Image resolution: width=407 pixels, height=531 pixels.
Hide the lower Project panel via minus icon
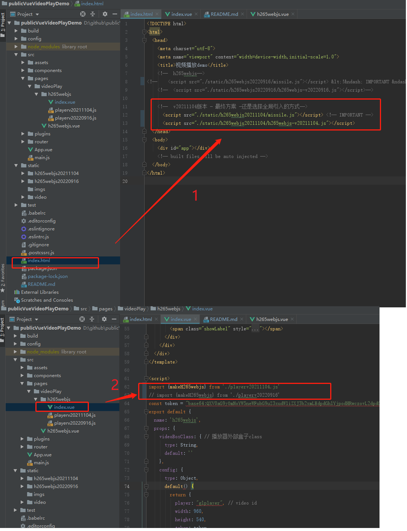pyautogui.click(x=114, y=319)
